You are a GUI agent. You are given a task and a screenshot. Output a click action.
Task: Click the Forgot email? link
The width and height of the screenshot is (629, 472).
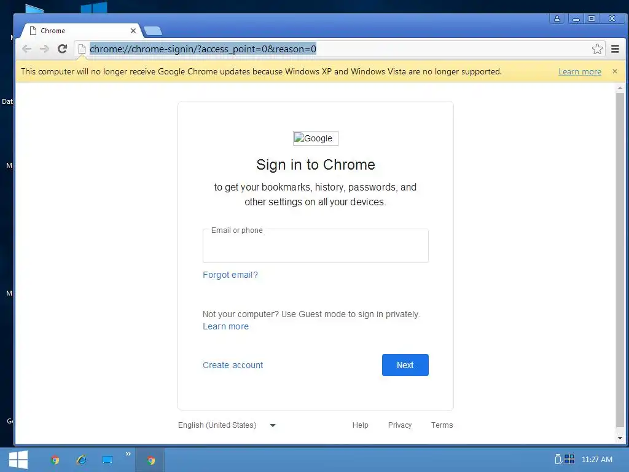pos(230,275)
